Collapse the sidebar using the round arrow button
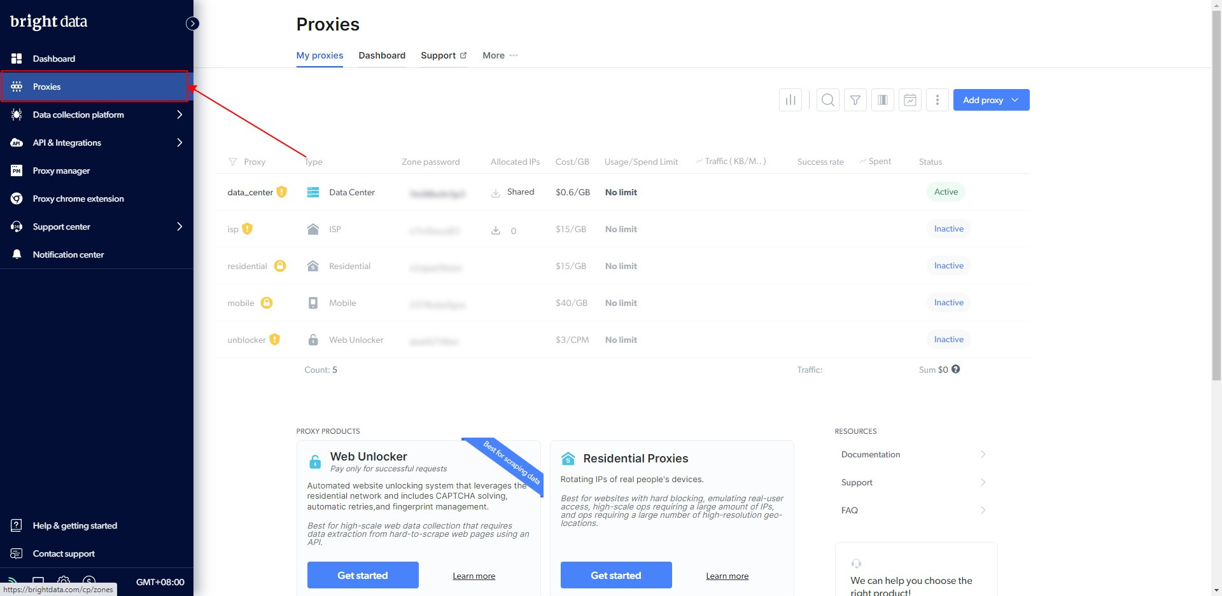This screenshot has width=1222, height=596. (192, 24)
